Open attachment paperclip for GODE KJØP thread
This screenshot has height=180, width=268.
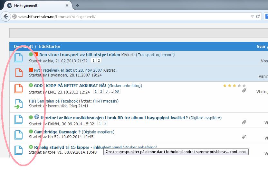tap(244, 90)
